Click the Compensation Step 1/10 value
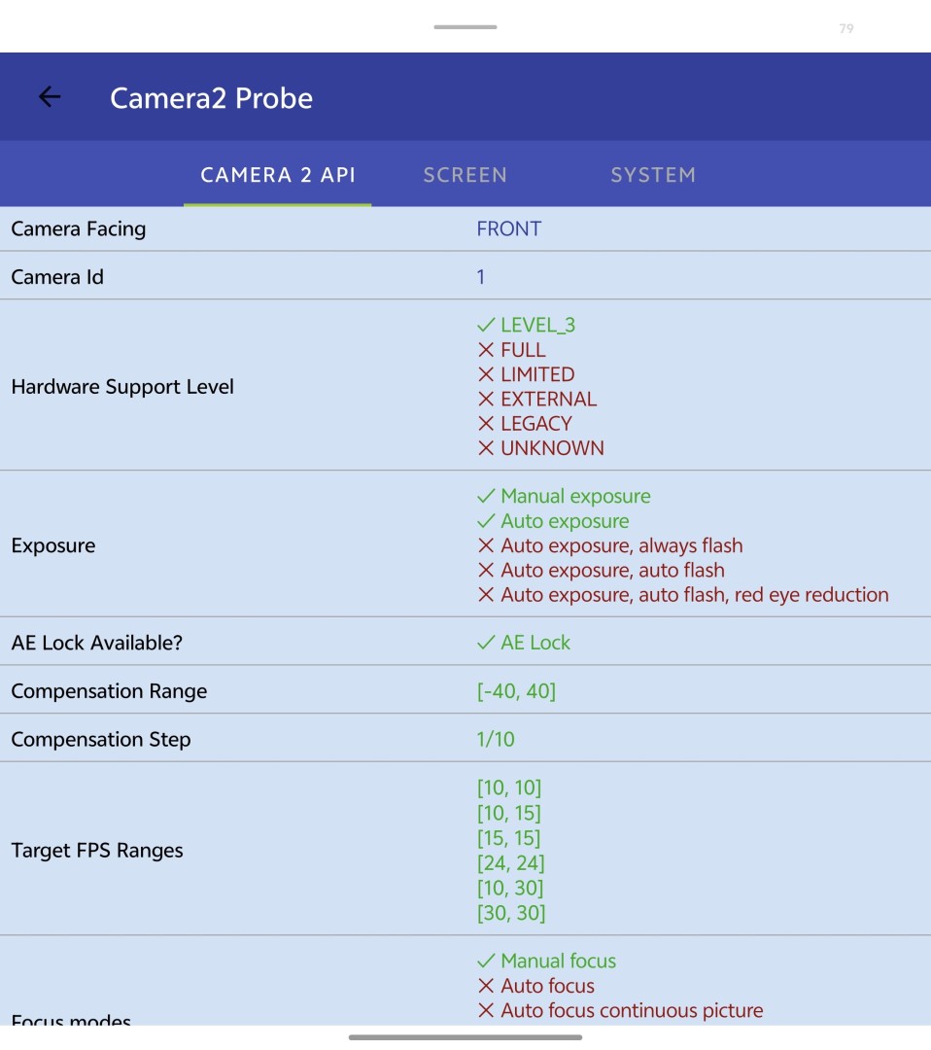Screen dimensions: 931x1050 [496, 740]
